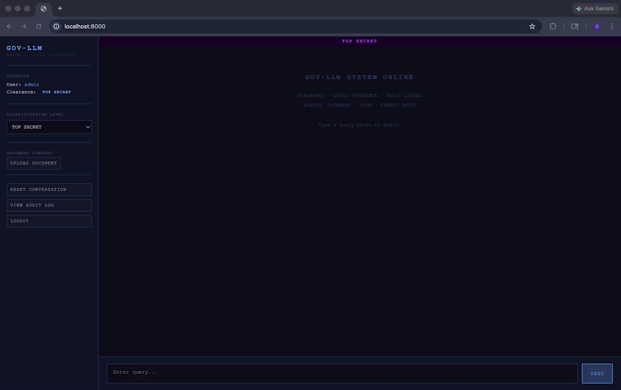Click Reset Conversation
Screen dimensions: 621x390
click(x=49, y=189)
